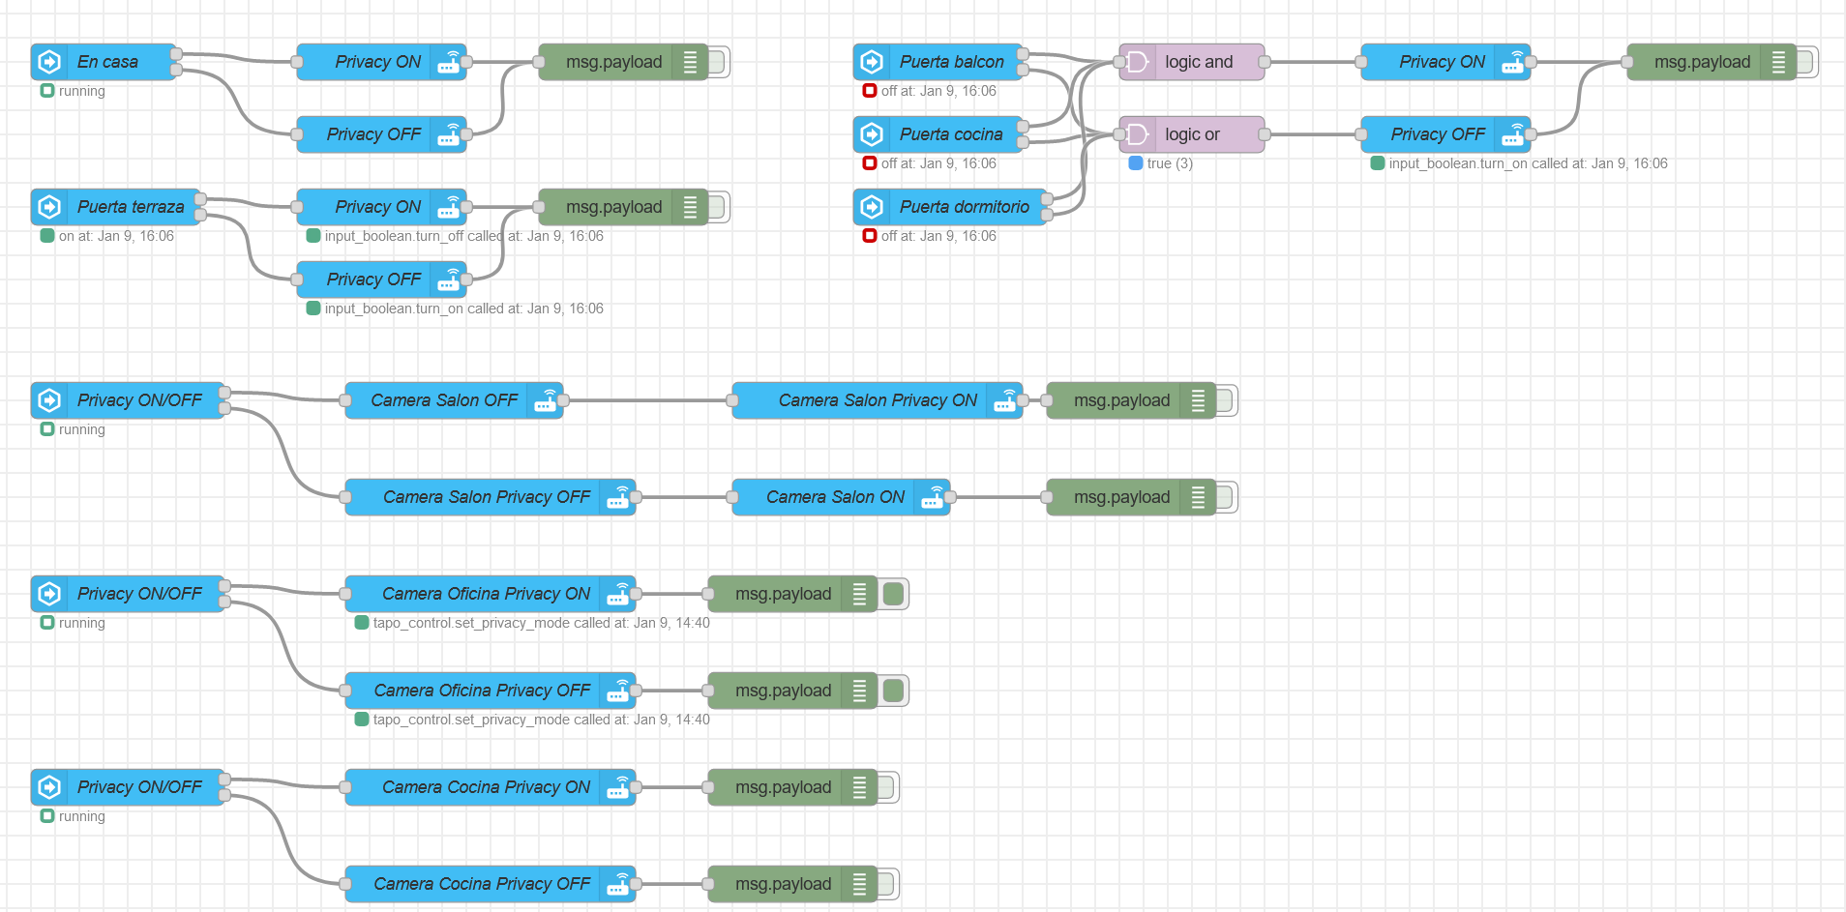Disable debug after Camera Oficina Privacy ON
This screenshot has width=1846, height=912.
coord(894,594)
